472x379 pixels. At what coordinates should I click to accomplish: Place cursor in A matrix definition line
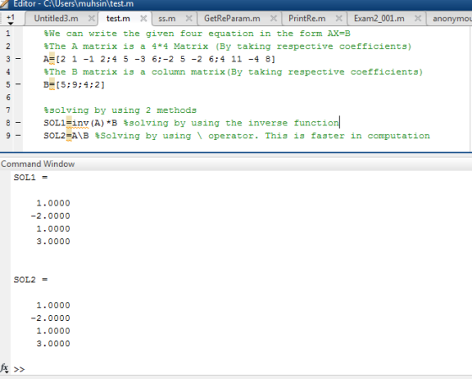point(159,59)
